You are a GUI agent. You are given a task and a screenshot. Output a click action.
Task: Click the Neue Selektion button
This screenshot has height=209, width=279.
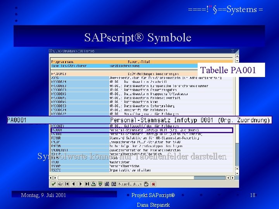click(x=130, y=184)
